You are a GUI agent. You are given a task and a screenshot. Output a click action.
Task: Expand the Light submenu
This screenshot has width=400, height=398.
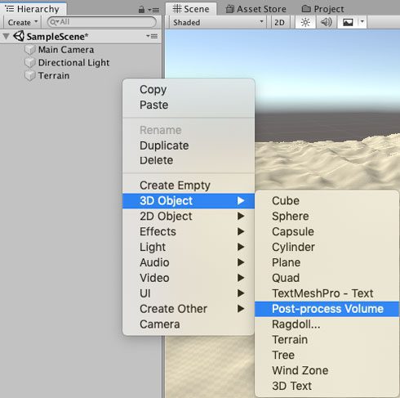[x=189, y=247]
